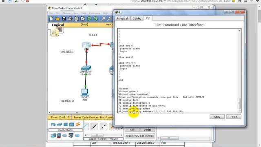Click the Print icon in the toolbar

(x=70, y=18)
